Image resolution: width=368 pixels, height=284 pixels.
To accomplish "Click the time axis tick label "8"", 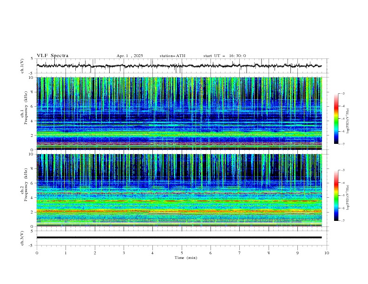I will [269, 253].
